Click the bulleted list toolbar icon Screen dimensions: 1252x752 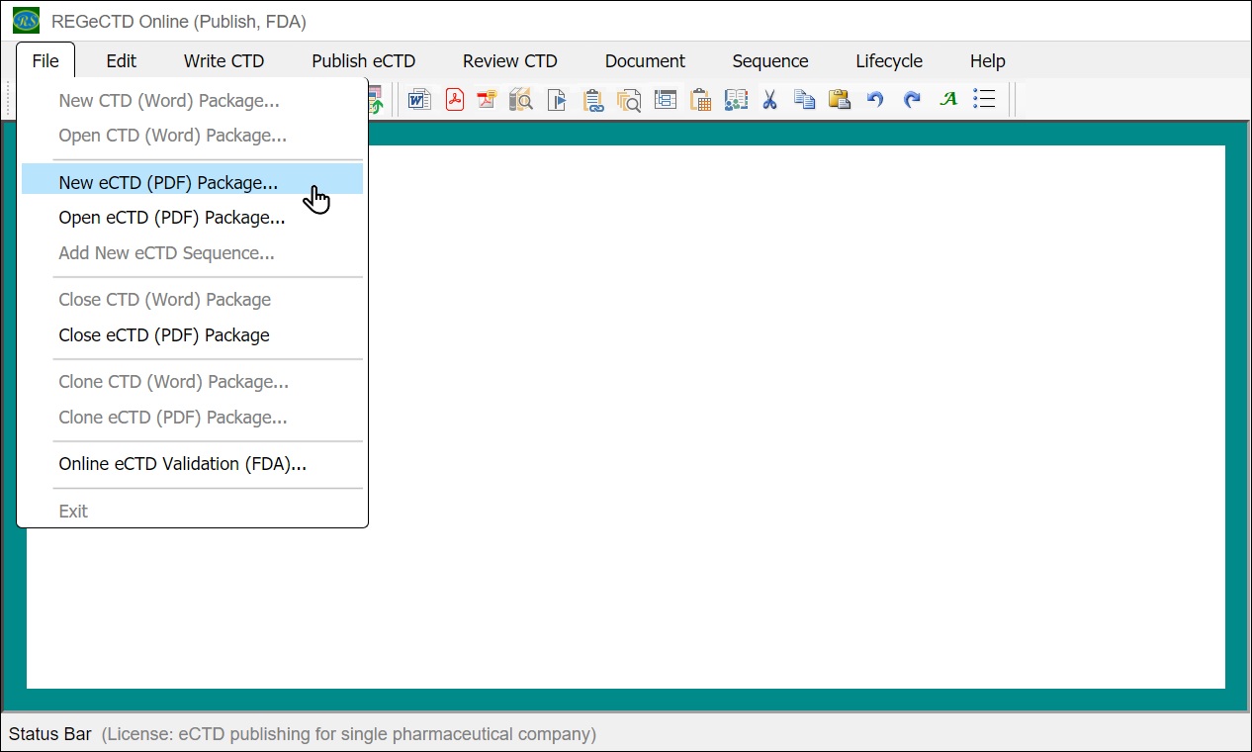pos(984,99)
